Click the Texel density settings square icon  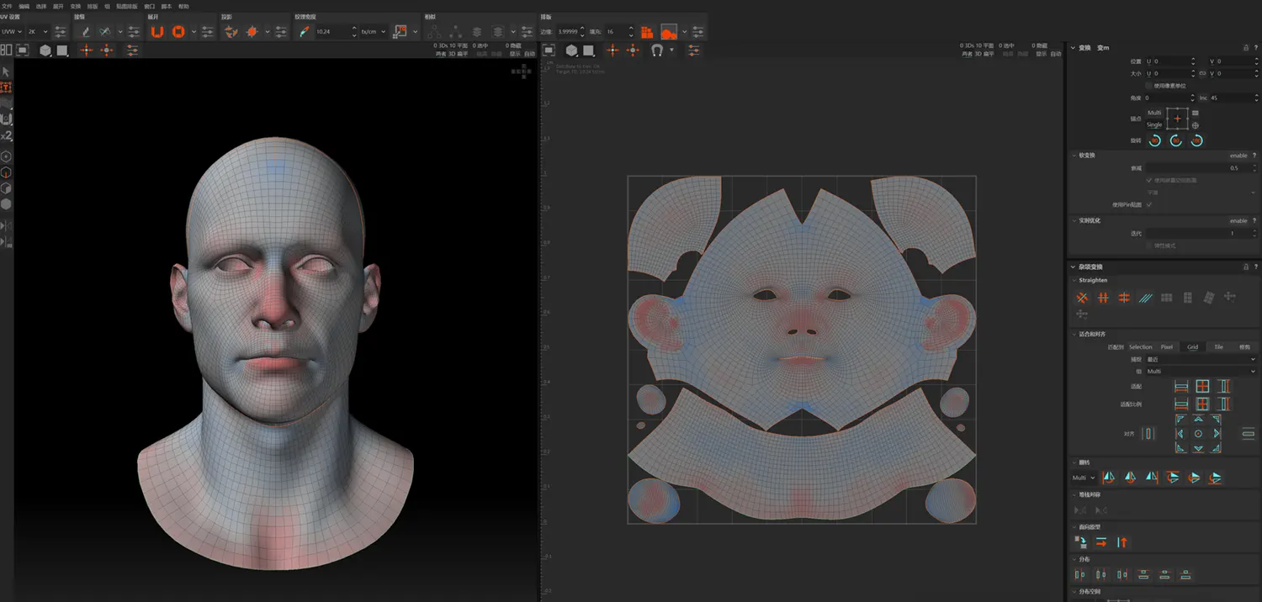pos(400,31)
